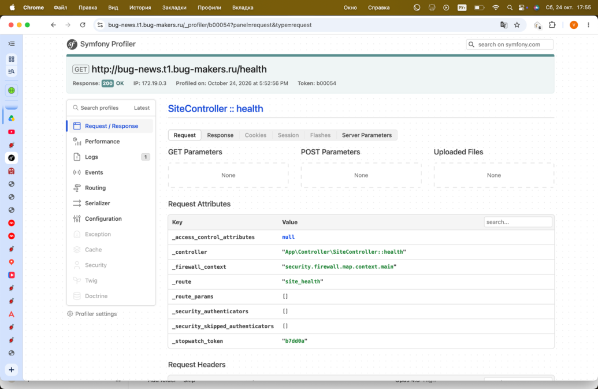This screenshot has width=598, height=389.
Task: Switch to the Google Drive sidebar tab
Action: (x=12, y=118)
